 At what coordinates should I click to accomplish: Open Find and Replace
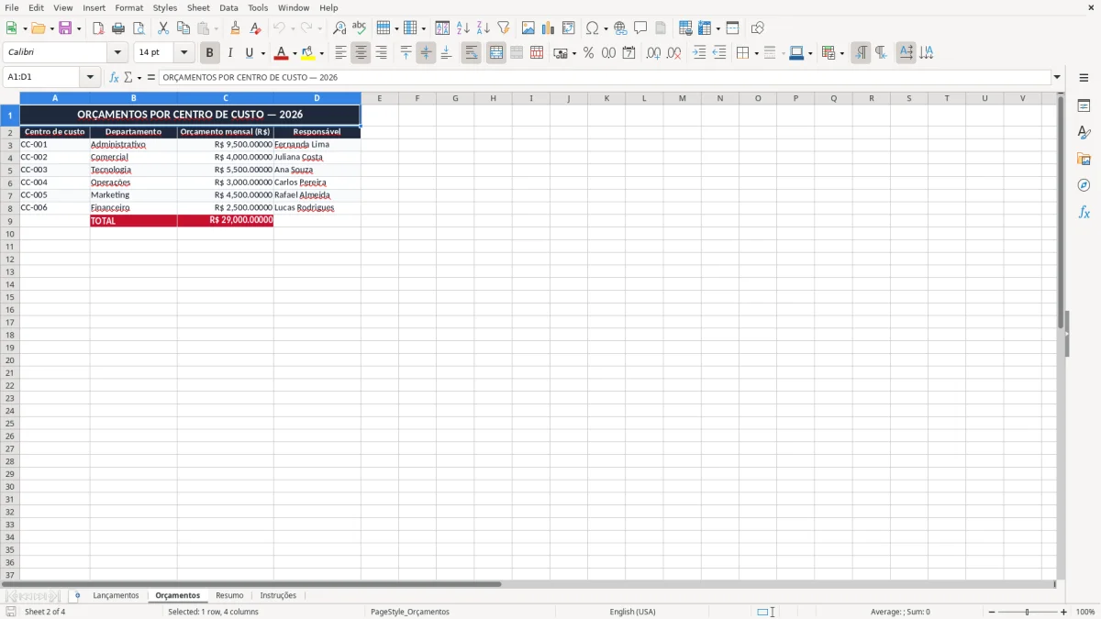pos(339,28)
